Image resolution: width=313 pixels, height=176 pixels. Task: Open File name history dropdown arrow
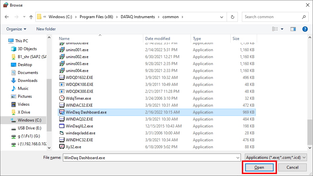pyautogui.click(x=238, y=158)
